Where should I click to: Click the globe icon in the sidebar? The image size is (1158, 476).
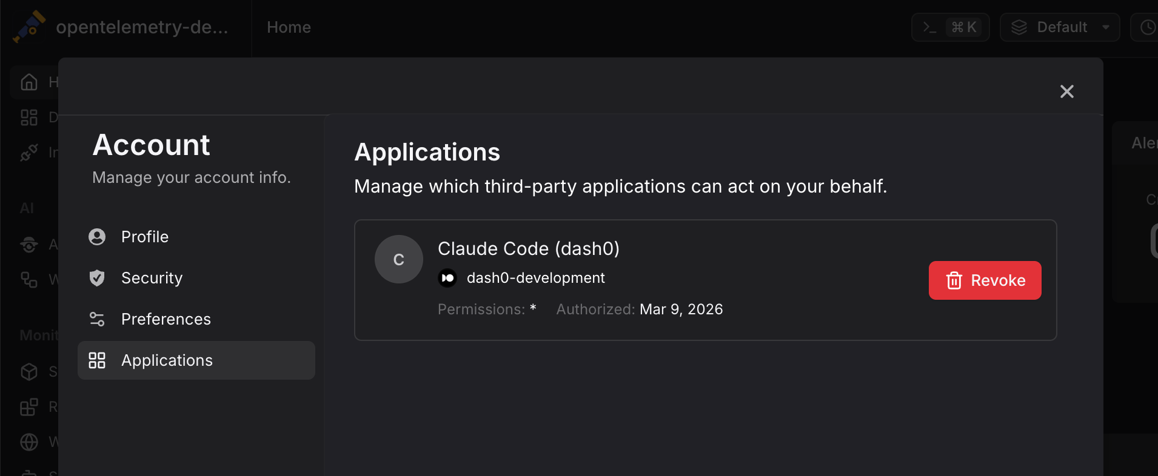29,442
